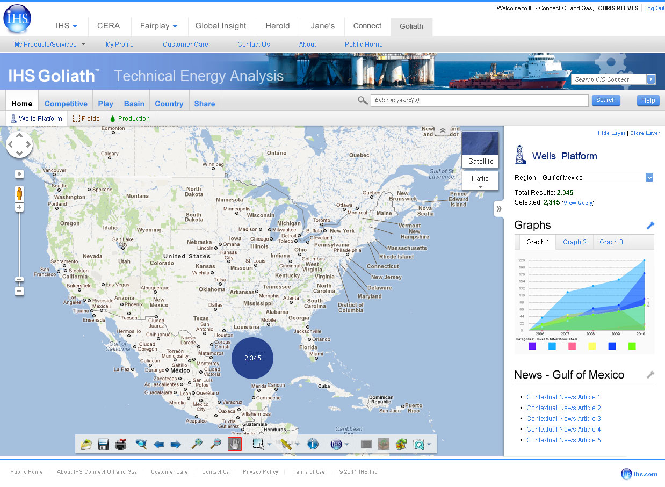The image size is (665, 487).
Task: Click the Q query tool icon
Action: pyautogui.click(x=418, y=444)
